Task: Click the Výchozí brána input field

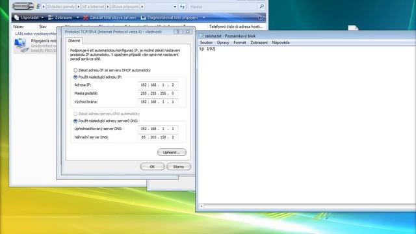Action: pos(158,102)
